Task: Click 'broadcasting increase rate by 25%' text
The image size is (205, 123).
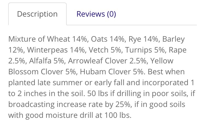Action: pos(69,104)
